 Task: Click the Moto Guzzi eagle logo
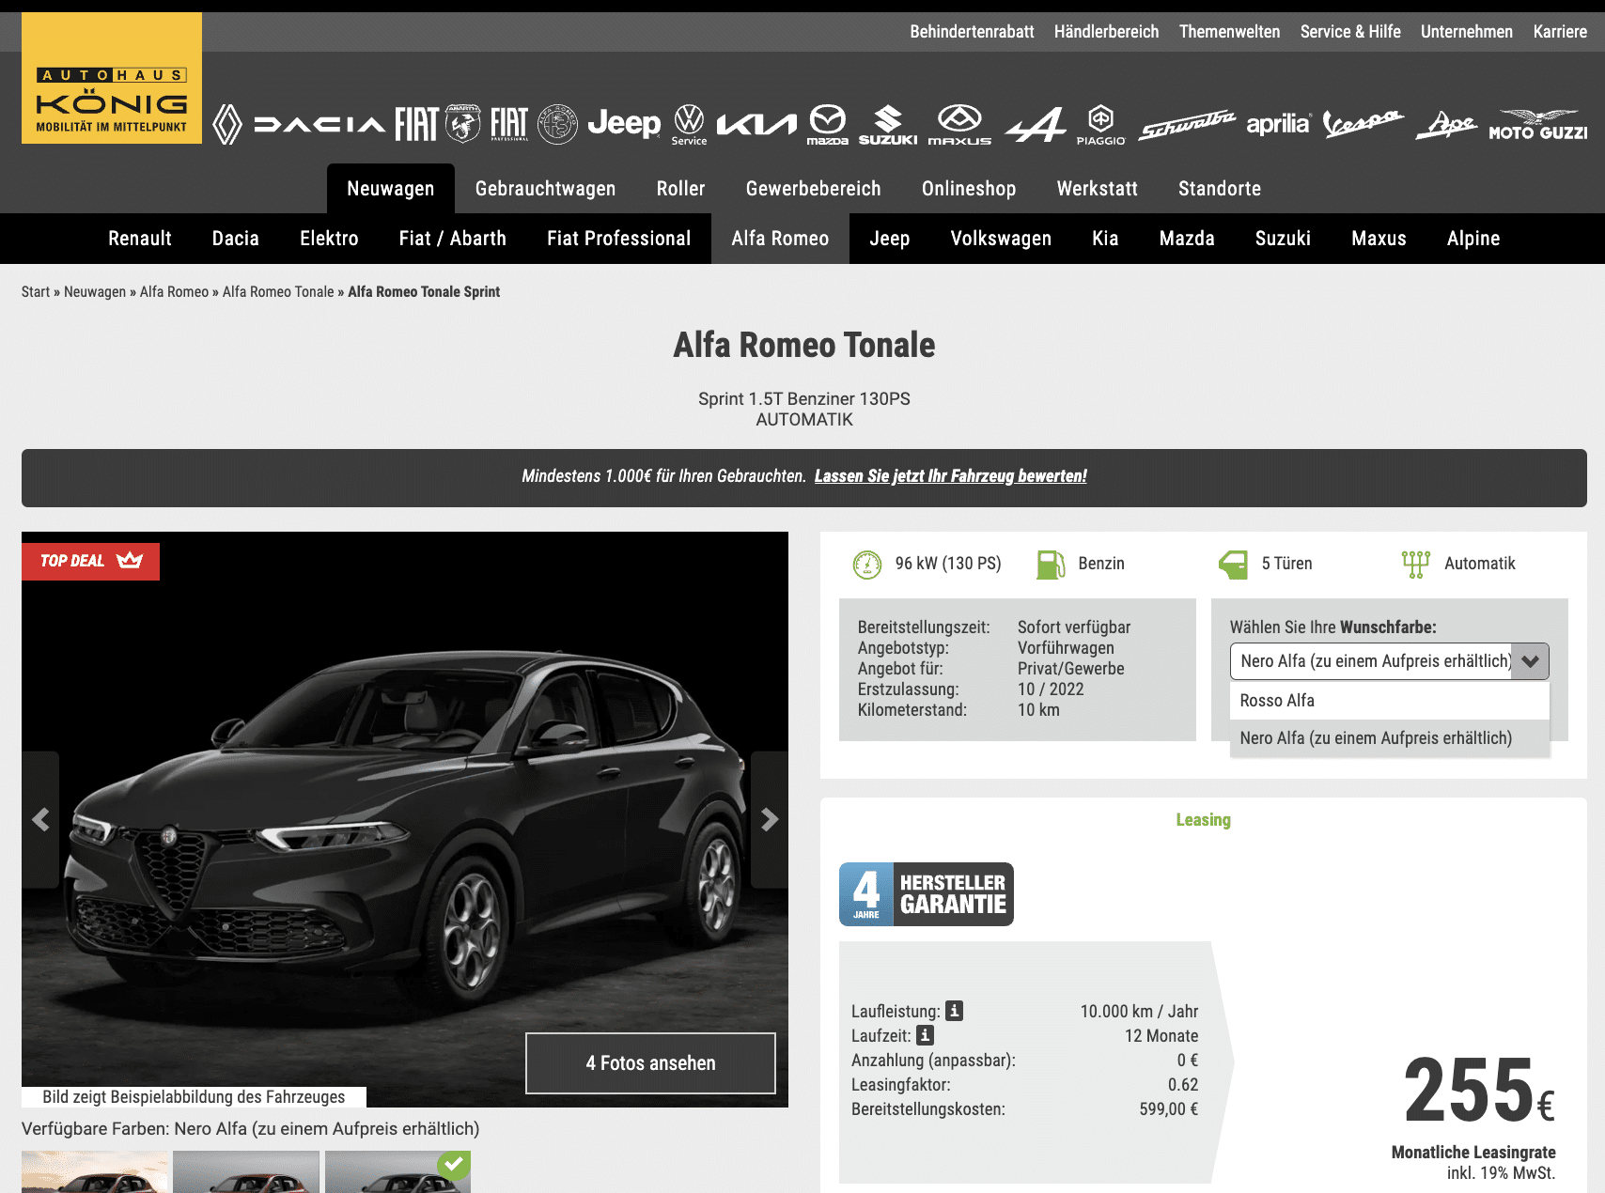(x=1537, y=125)
